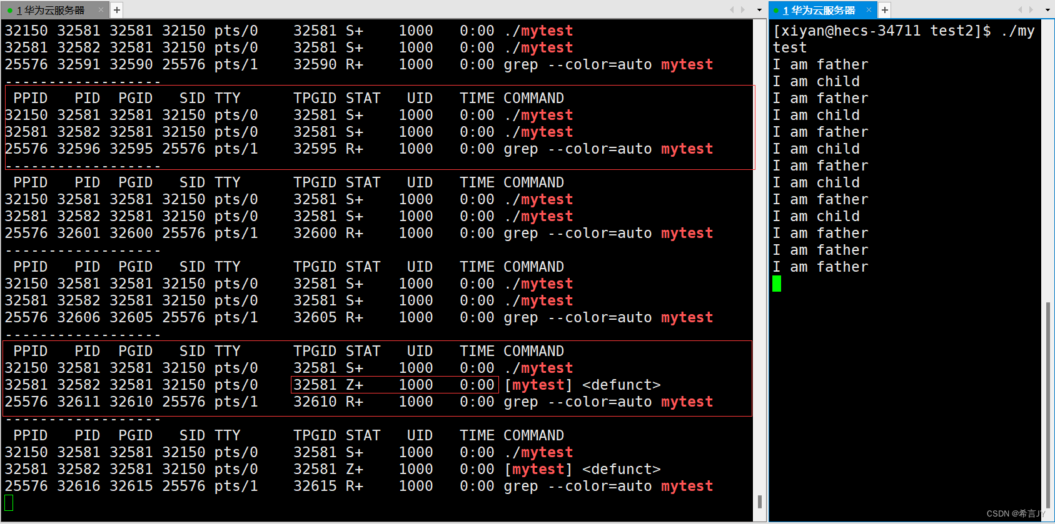
Task: Click the shell prompt [xiyan@hecs-34711 test2]$
Action: (882, 31)
